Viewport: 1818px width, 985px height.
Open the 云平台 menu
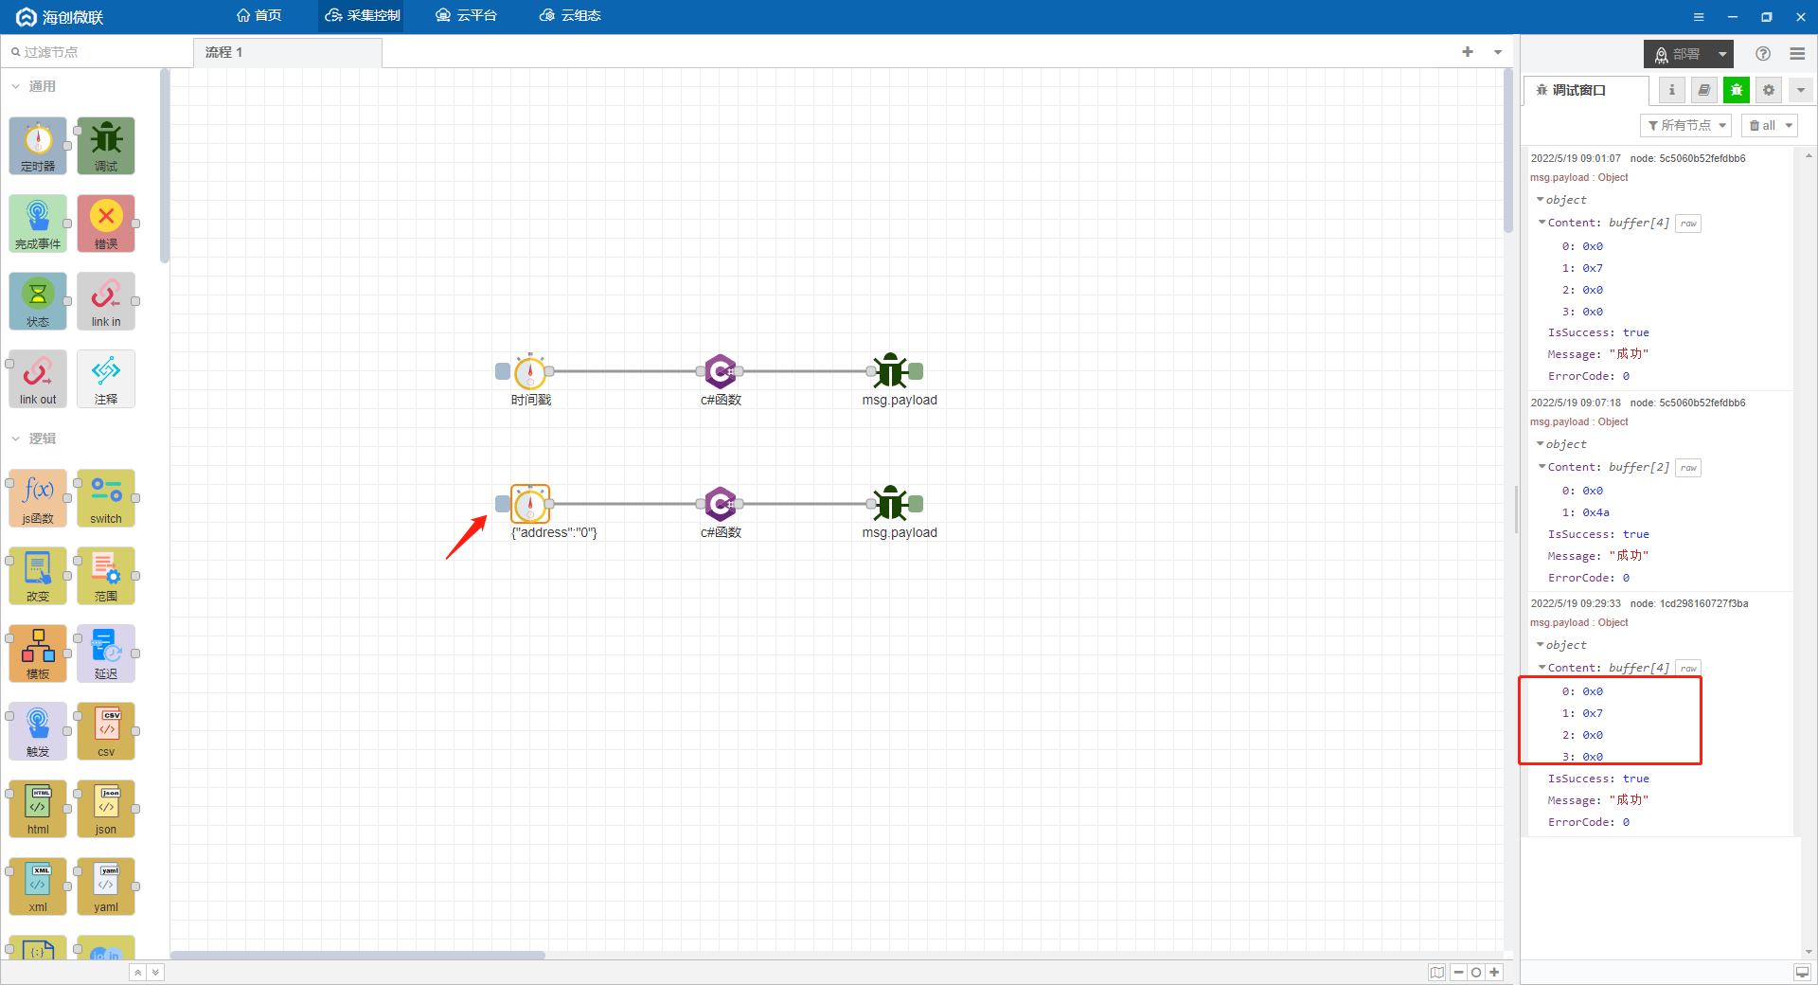point(466,15)
